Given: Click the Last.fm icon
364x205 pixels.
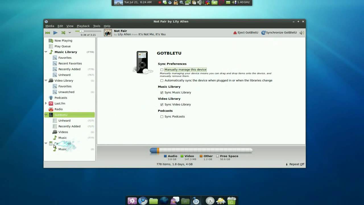Looking at the screenshot, I should tap(51, 103).
